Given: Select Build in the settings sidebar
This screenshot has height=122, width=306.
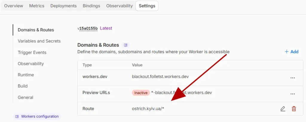Looking at the screenshot, I should click(x=23, y=86).
